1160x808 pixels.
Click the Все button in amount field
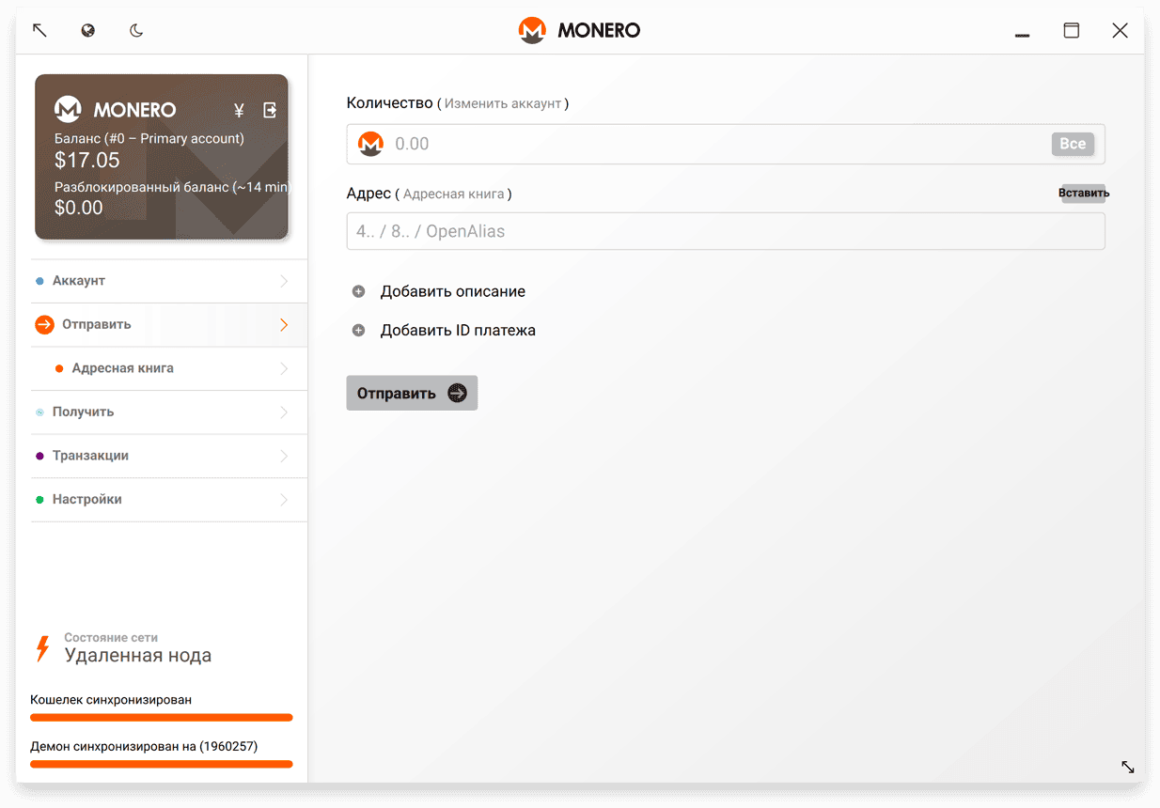coord(1073,144)
